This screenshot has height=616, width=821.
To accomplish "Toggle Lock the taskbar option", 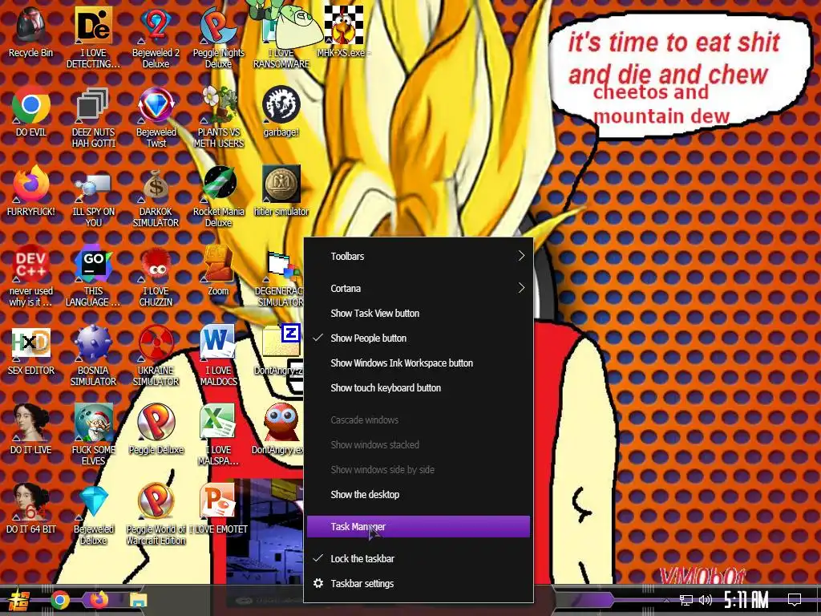I will (417, 558).
